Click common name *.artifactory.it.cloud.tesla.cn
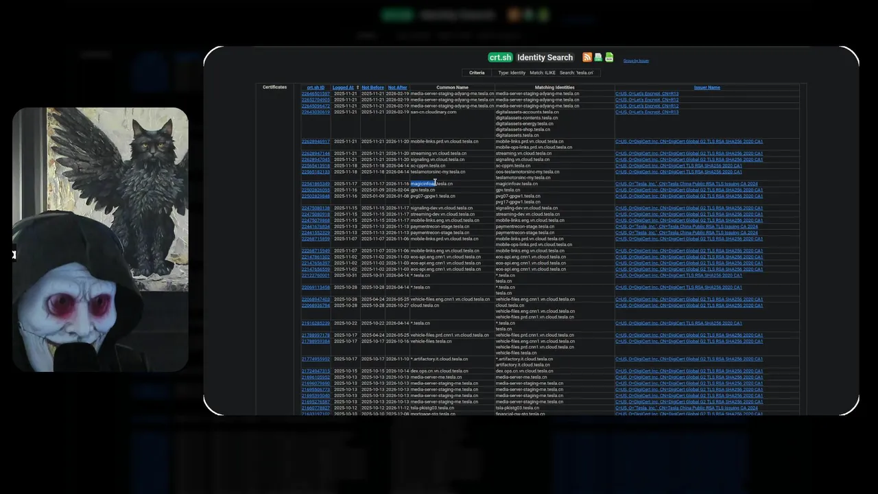 pyautogui.click(x=439, y=359)
